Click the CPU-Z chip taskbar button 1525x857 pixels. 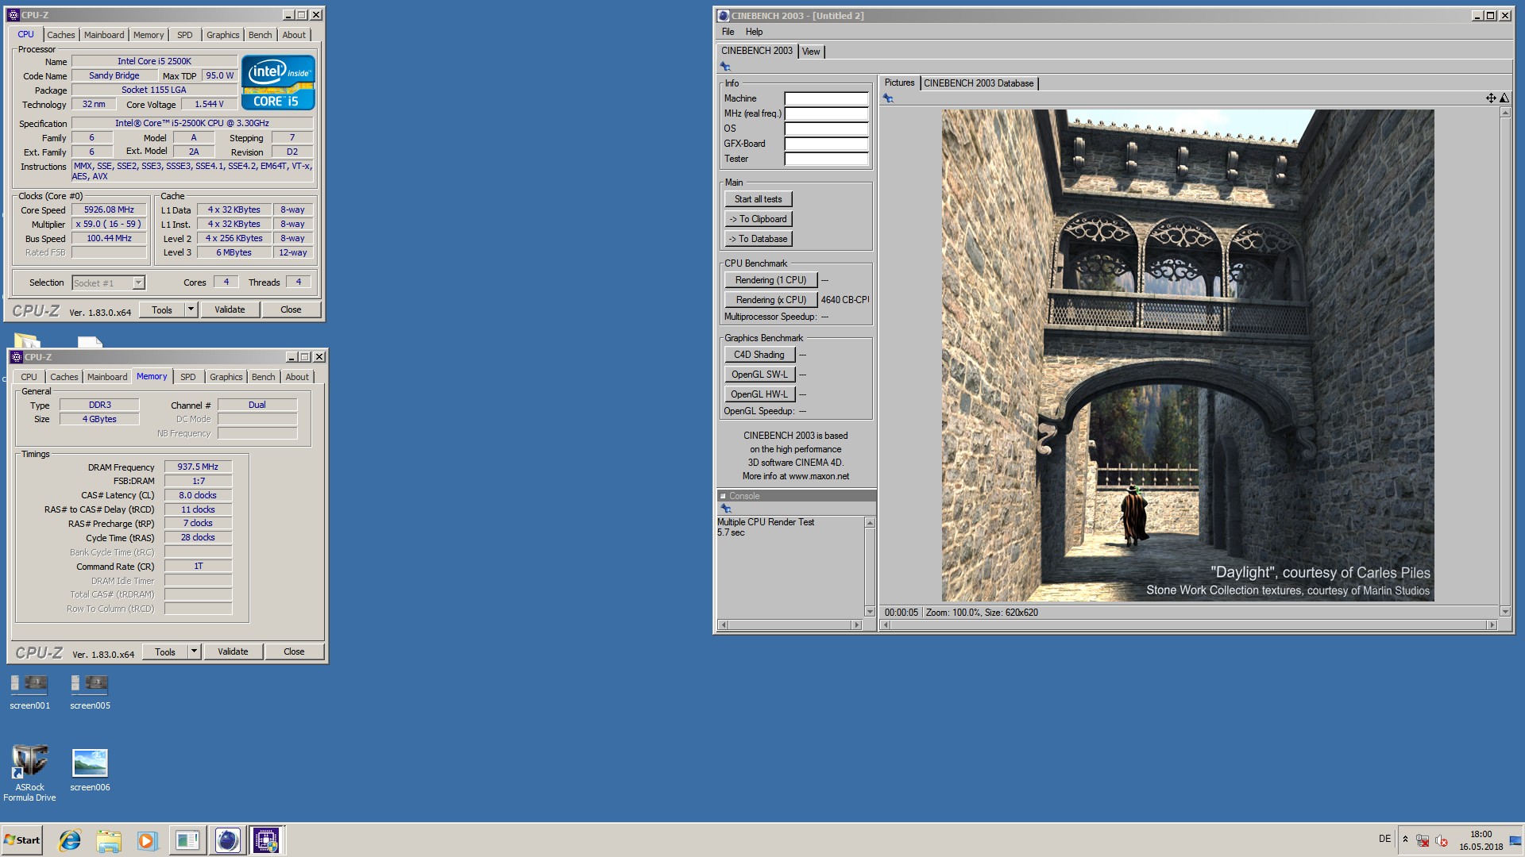coord(266,840)
